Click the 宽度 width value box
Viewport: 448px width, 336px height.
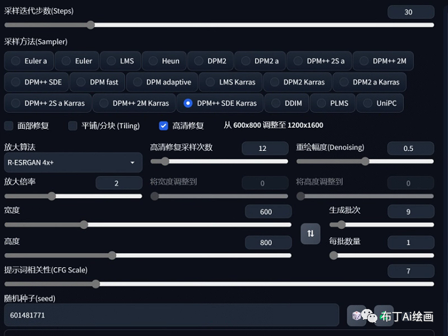(x=268, y=211)
